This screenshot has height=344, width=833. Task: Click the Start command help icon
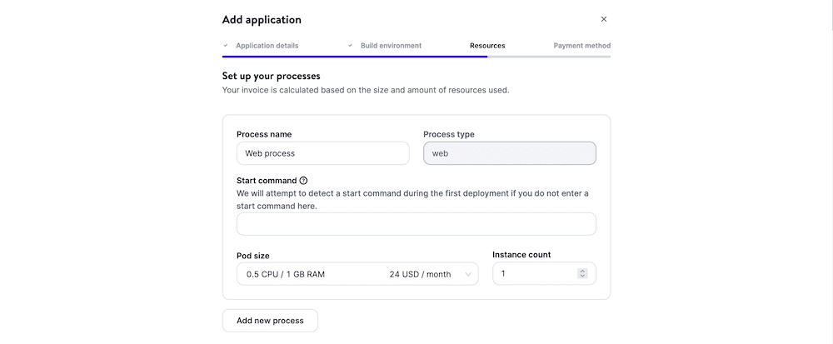coord(303,181)
